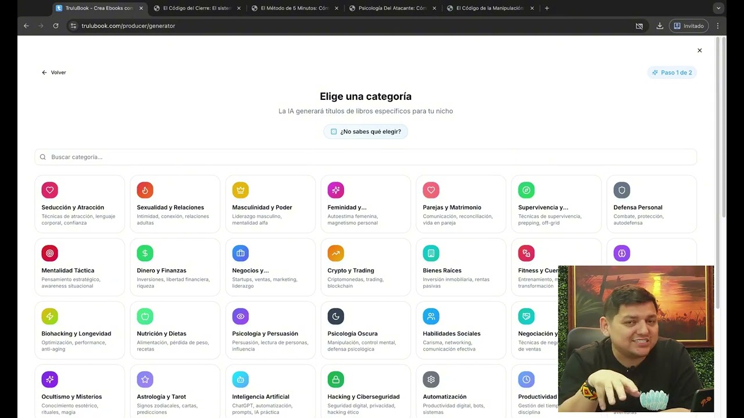Click the trulubook.com address bar URL

(x=128, y=26)
